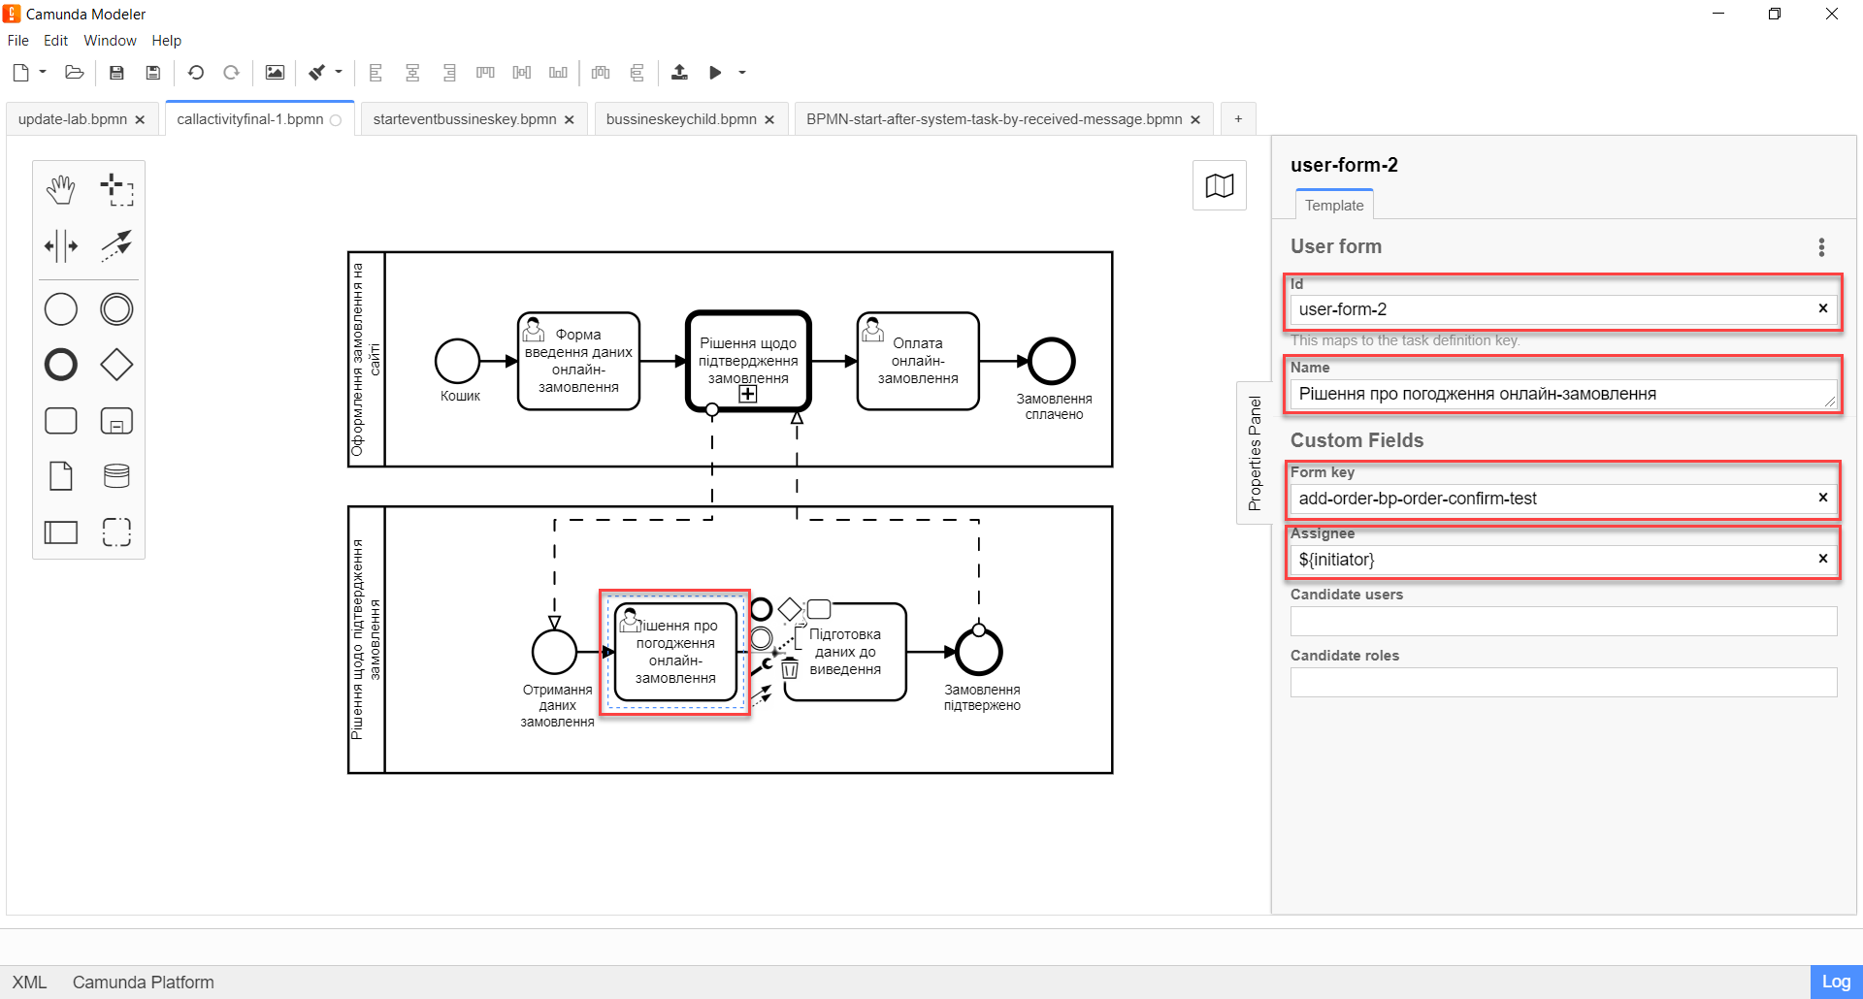Create a data object from palette
Image resolution: width=1863 pixels, height=999 pixels.
click(61, 476)
